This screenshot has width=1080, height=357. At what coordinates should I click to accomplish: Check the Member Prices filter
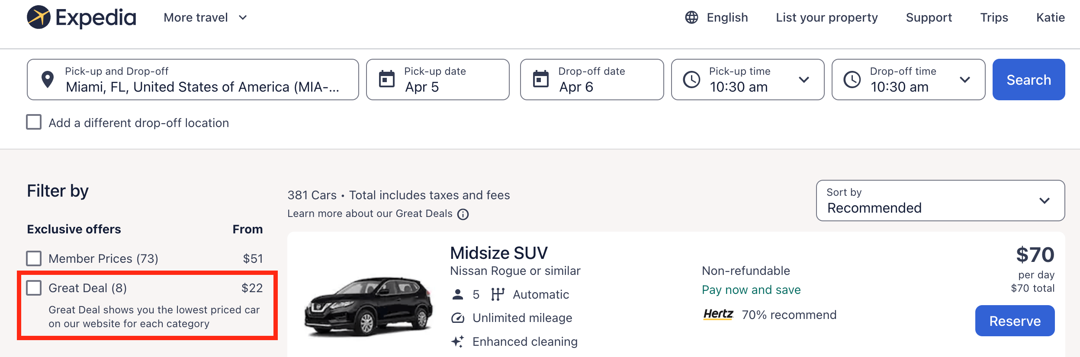tap(34, 258)
